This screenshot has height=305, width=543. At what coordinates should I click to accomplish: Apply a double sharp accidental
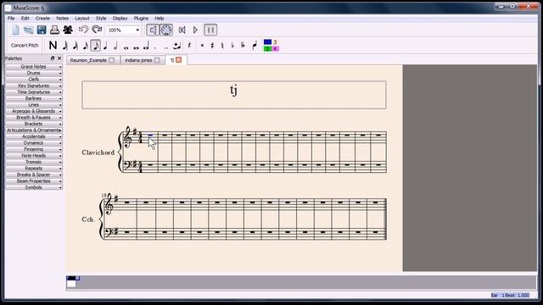[202, 45]
